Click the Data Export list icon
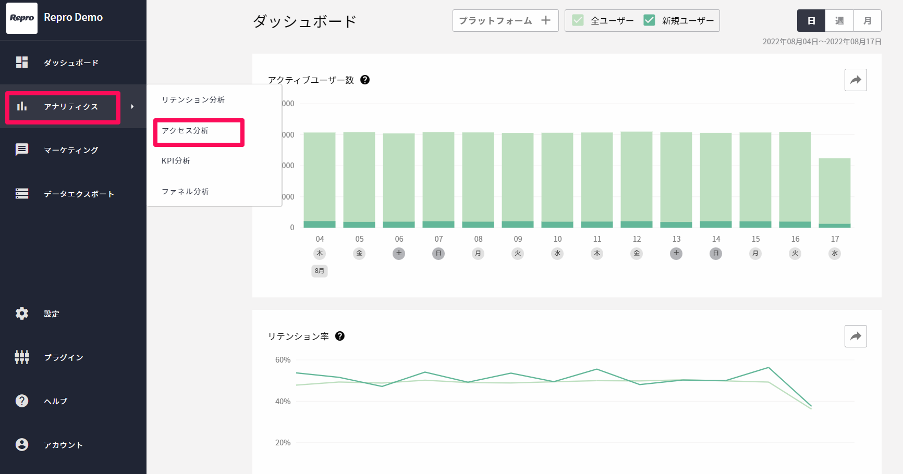This screenshot has width=903, height=474. click(22, 194)
